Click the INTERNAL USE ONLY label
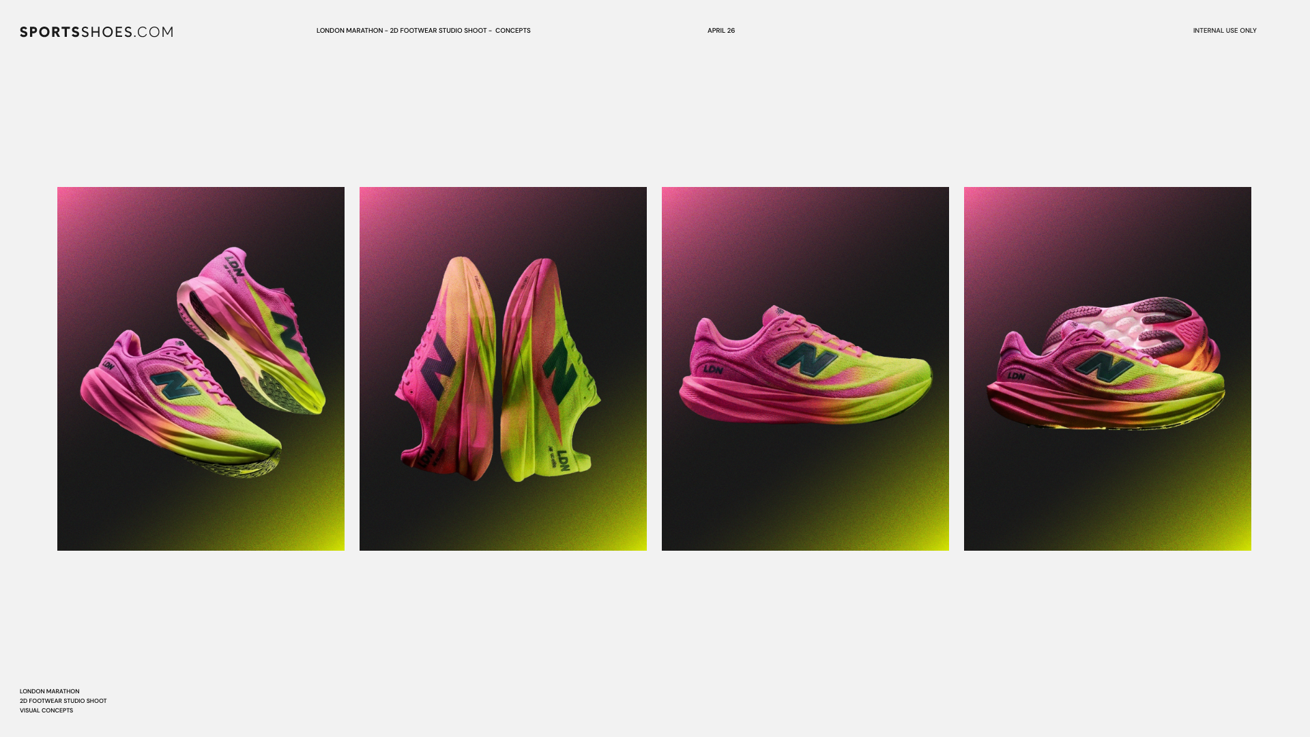The height and width of the screenshot is (737, 1310). pyautogui.click(x=1225, y=31)
